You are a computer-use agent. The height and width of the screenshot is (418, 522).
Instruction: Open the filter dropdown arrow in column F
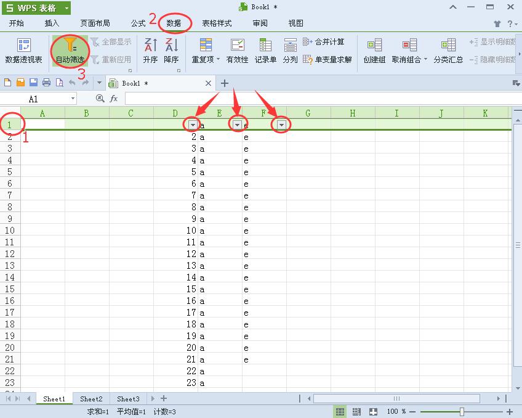coord(282,125)
